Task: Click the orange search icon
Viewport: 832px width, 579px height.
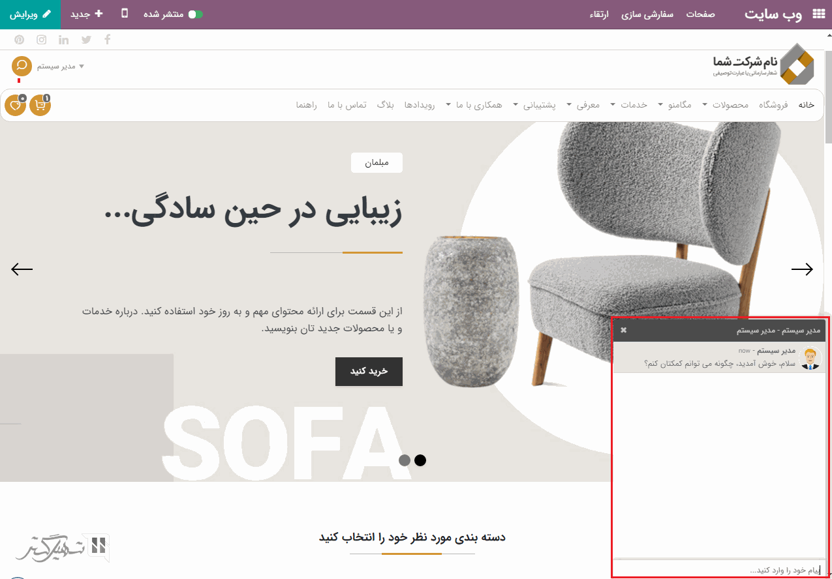Action: point(22,67)
